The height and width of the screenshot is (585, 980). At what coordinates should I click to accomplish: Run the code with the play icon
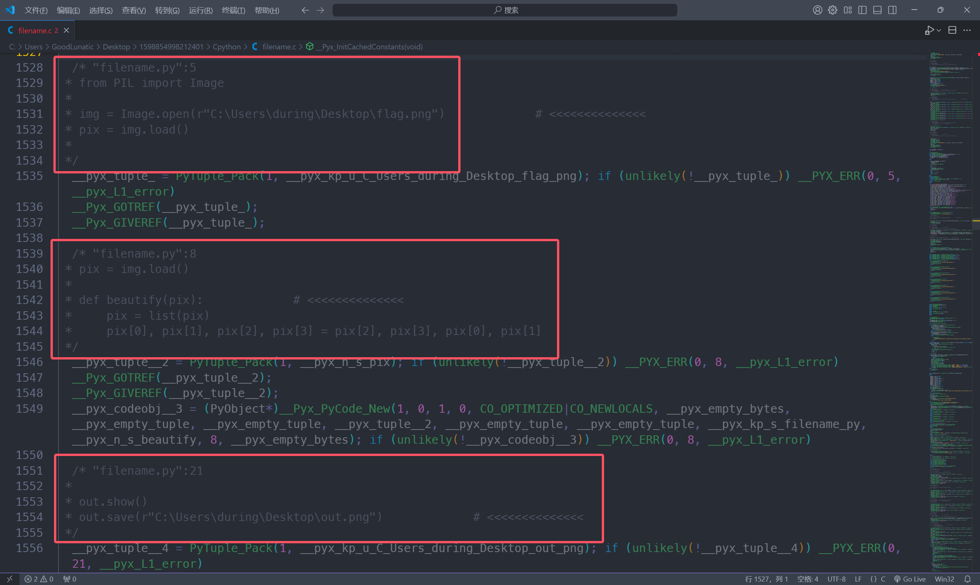(x=929, y=30)
